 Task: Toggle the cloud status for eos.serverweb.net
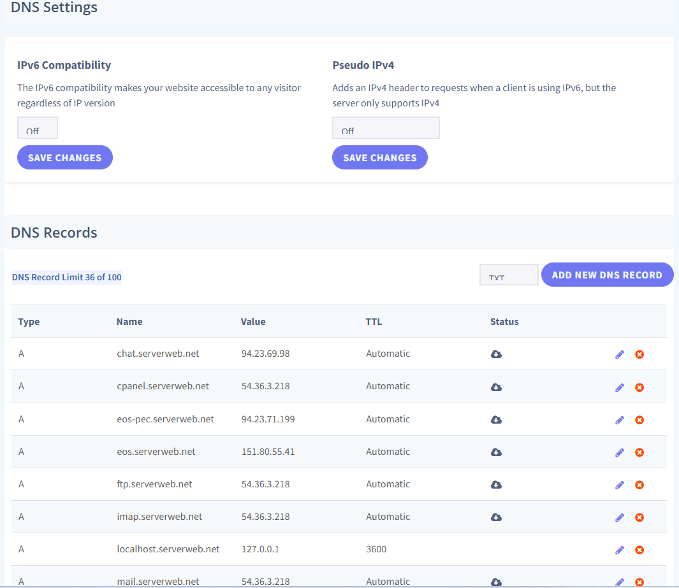(x=496, y=452)
